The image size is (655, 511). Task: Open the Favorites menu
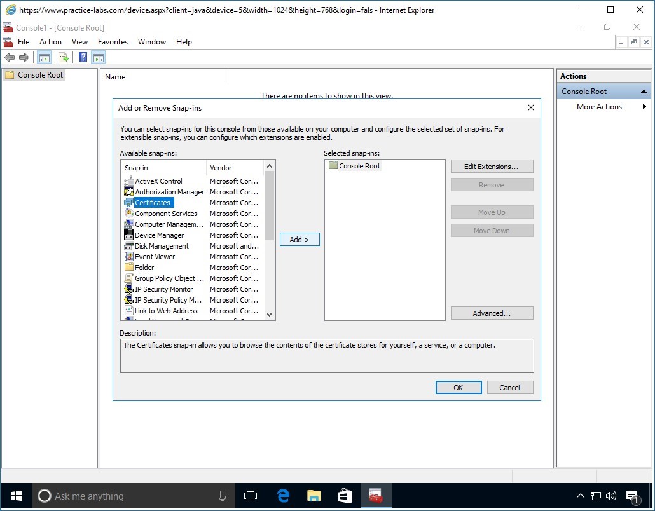(x=113, y=42)
